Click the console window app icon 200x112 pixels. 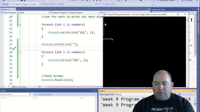pyautogui.click(x=105, y=15)
